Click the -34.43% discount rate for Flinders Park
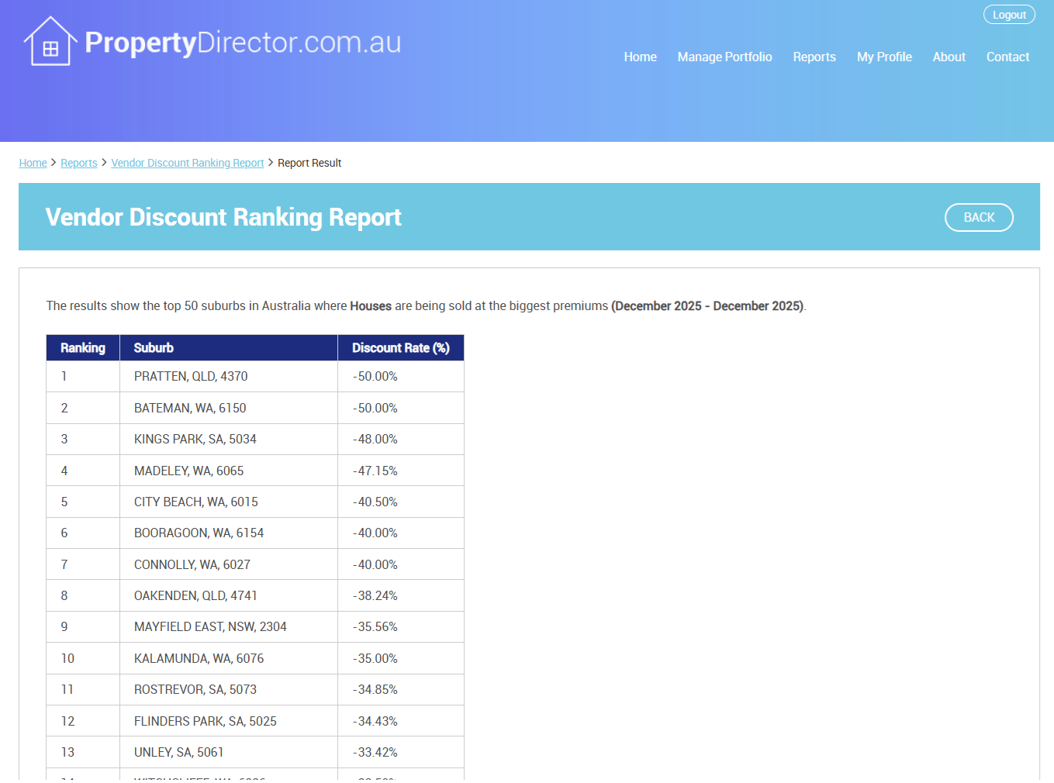 (375, 721)
